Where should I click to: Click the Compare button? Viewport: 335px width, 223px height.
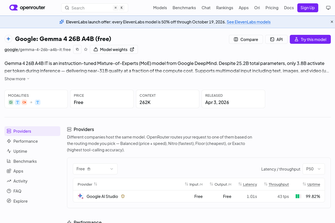pos(246,39)
